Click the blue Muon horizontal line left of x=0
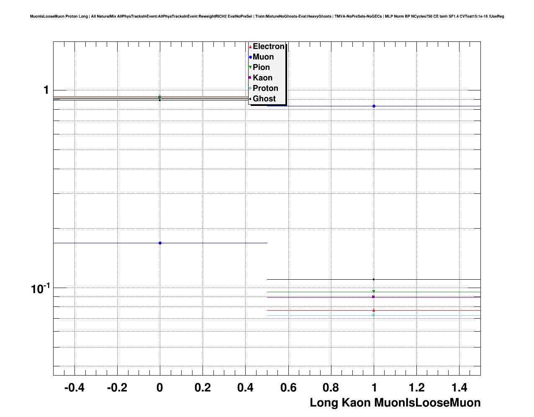 pos(105,243)
